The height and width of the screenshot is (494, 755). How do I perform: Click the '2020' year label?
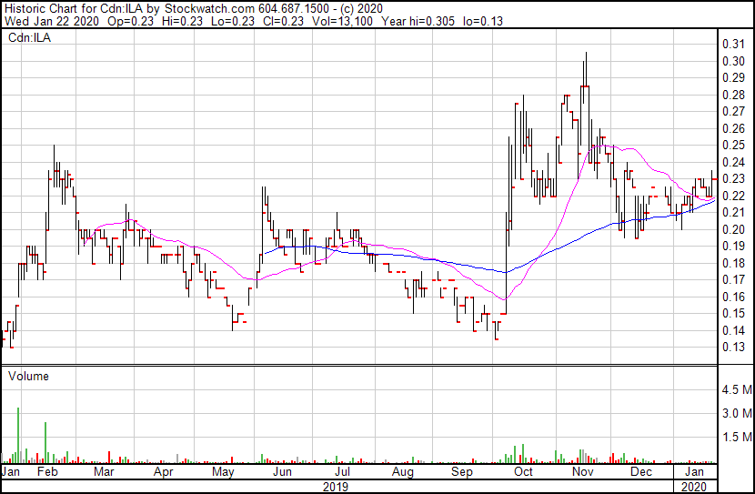(x=694, y=487)
